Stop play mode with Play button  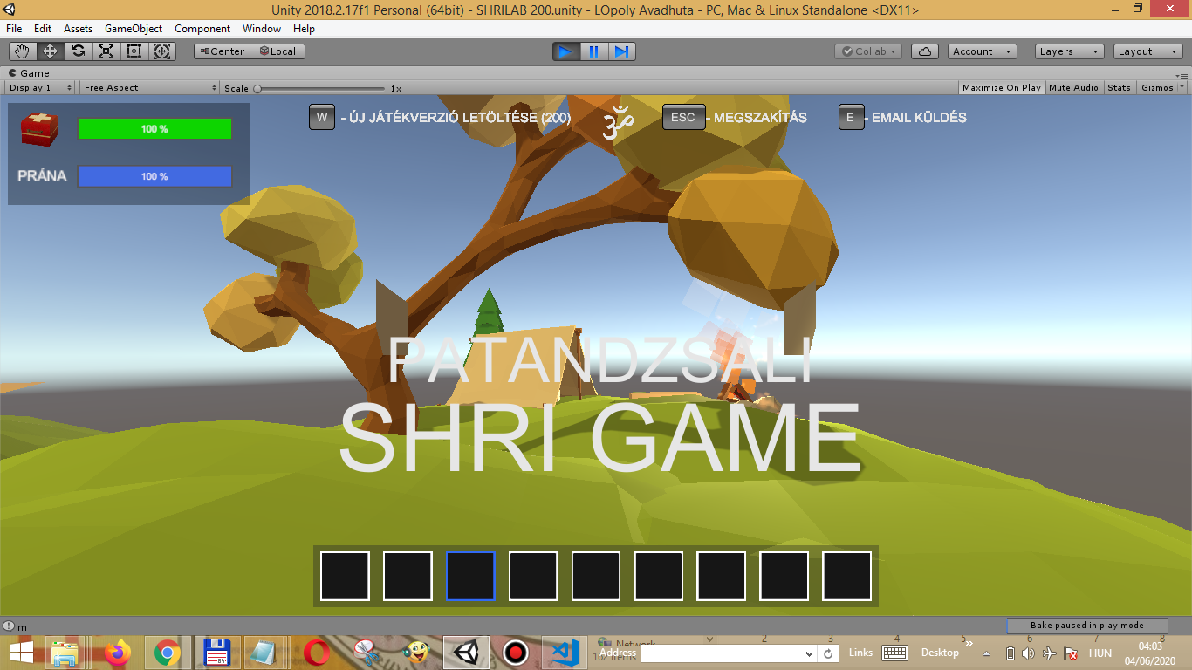click(566, 51)
